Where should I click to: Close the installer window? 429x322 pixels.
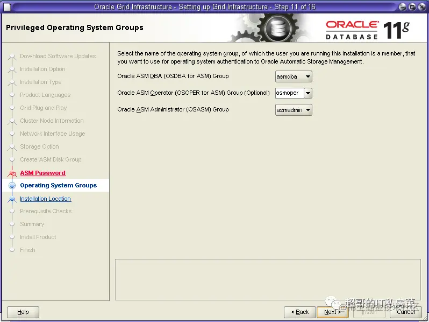422,7
